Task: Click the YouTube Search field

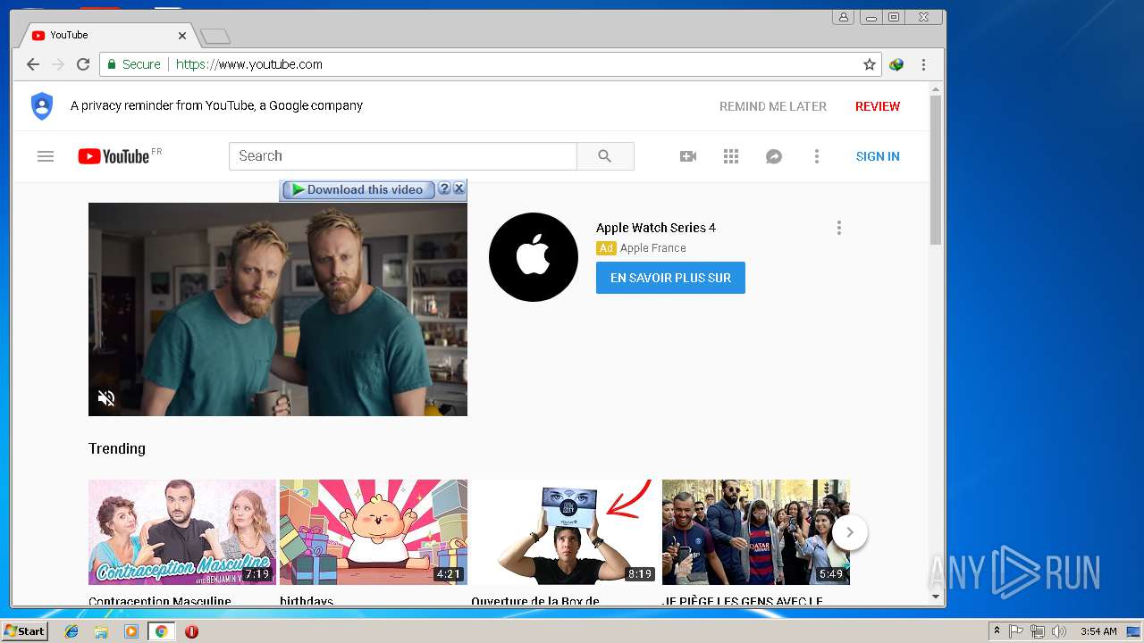Action: (x=403, y=156)
